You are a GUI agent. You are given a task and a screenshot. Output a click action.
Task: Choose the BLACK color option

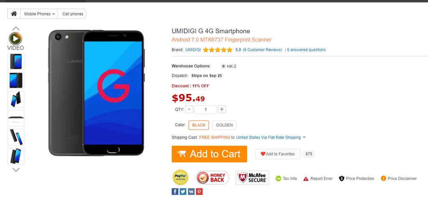pyautogui.click(x=199, y=125)
